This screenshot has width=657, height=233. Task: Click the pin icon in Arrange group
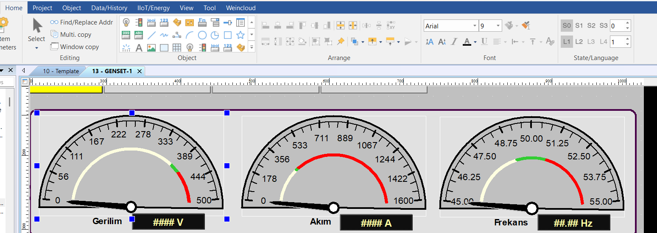click(341, 41)
